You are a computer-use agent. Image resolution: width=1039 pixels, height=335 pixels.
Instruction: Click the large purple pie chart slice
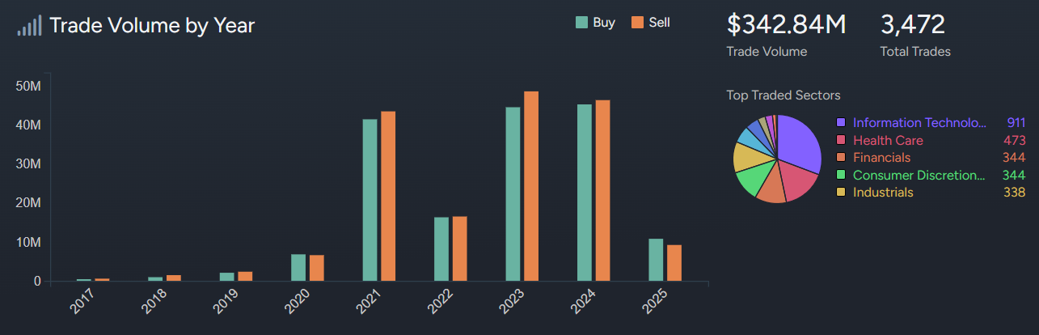tap(796, 142)
